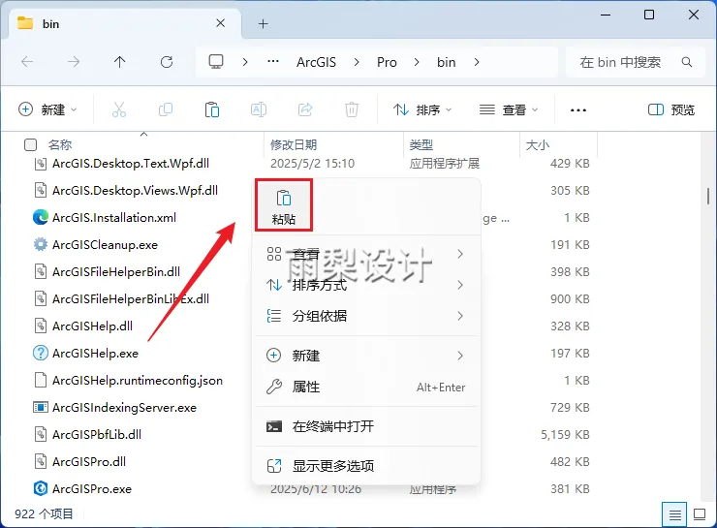Screen dimensions: 717x528
Task: Sort by the 修改日期 column header
Action: pyautogui.click(x=294, y=145)
